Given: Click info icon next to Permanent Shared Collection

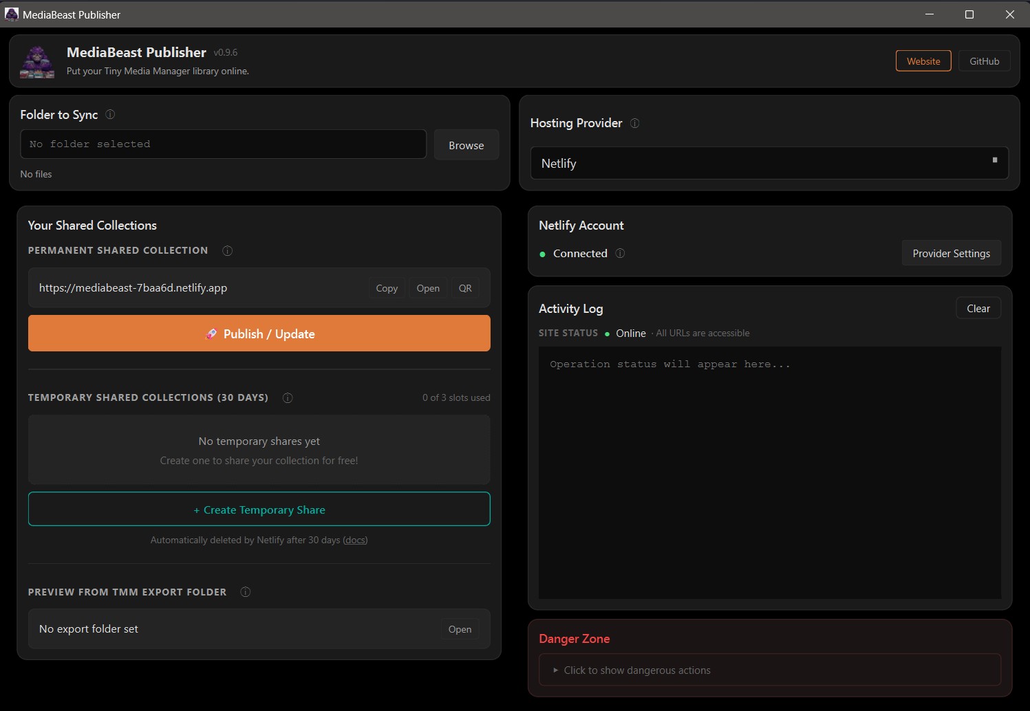Looking at the screenshot, I should [x=228, y=251].
